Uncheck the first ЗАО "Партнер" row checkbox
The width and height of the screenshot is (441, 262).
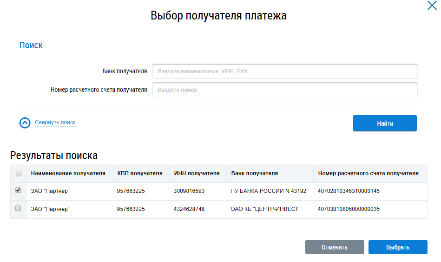click(x=19, y=191)
